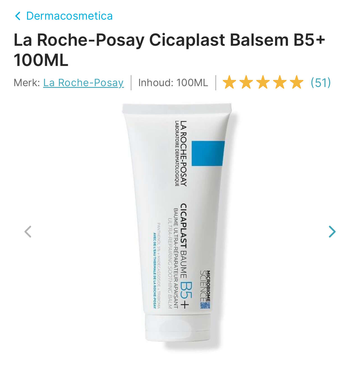Click the third rating star

tap(263, 82)
